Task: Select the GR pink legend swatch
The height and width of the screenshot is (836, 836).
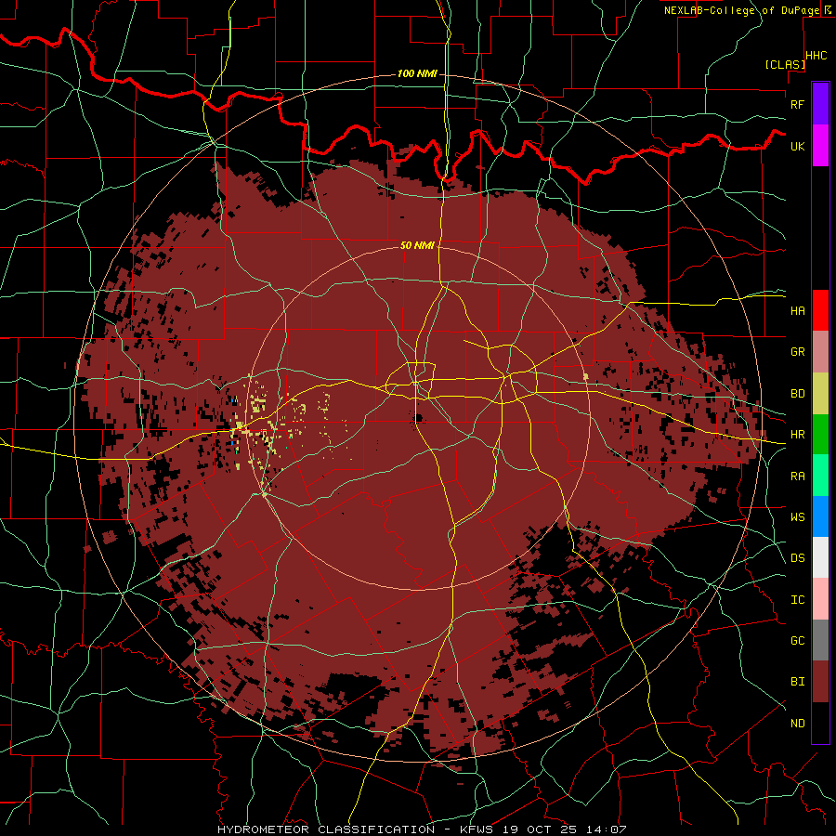Action: 820,352
